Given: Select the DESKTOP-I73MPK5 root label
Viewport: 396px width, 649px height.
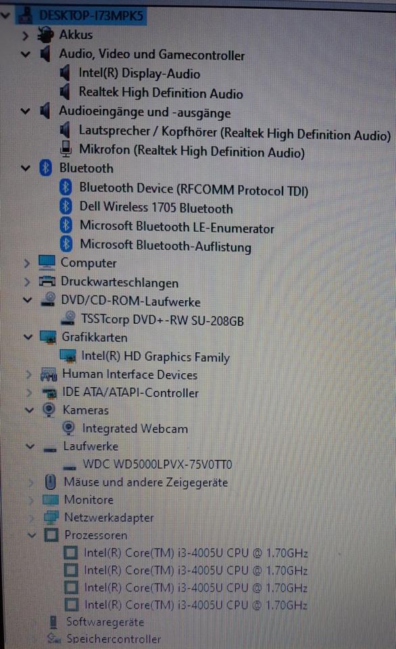Looking at the screenshot, I should point(91,16).
